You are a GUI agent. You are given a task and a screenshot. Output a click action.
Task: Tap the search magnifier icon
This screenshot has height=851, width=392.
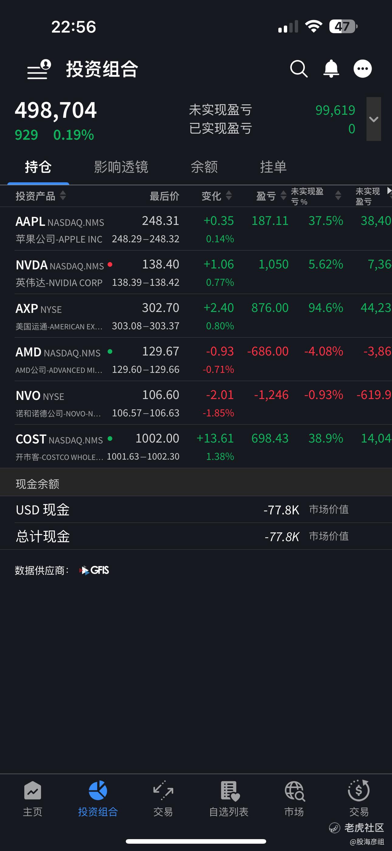pyautogui.click(x=299, y=69)
